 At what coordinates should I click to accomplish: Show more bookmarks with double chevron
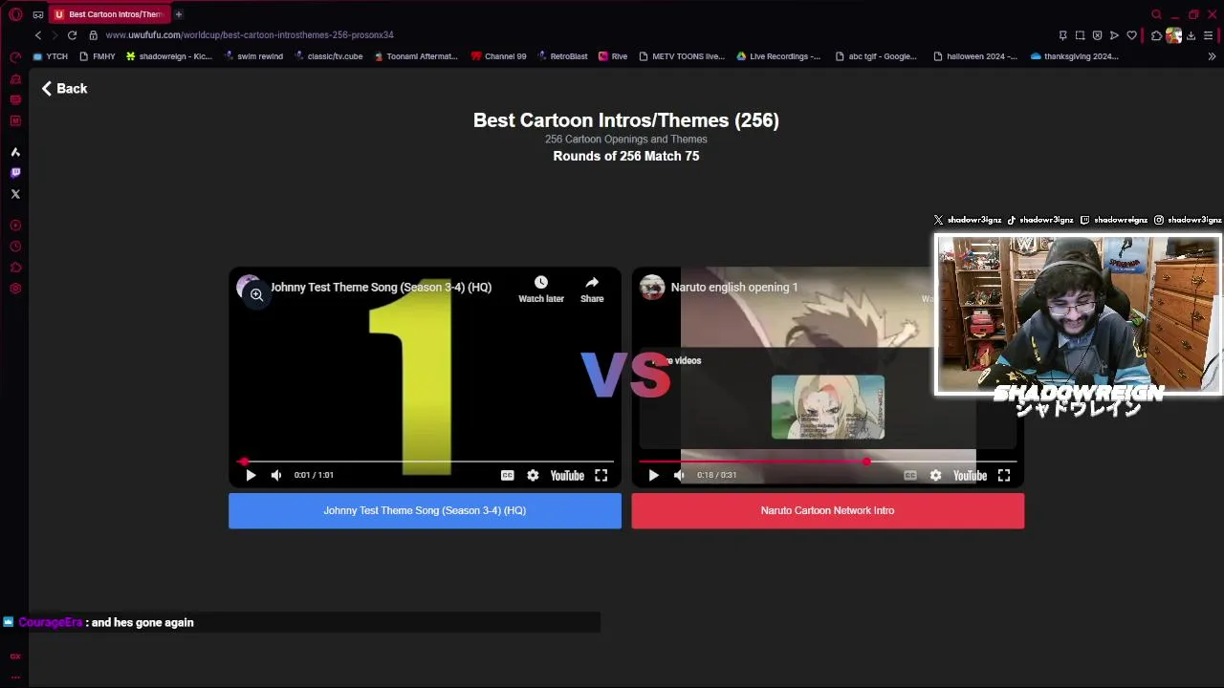pos(1212,56)
